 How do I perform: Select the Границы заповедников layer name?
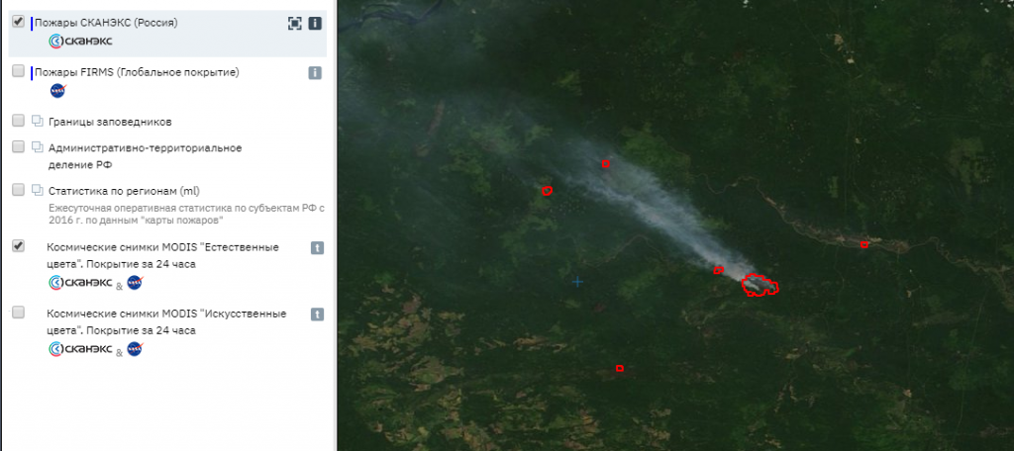[x=110, y=122]
